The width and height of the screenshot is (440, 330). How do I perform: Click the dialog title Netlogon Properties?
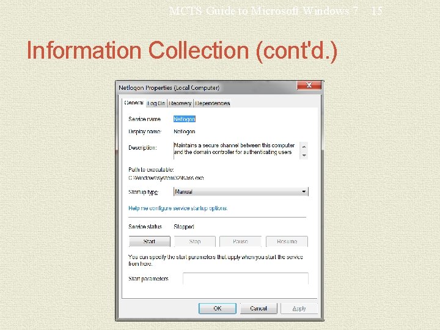169,88
